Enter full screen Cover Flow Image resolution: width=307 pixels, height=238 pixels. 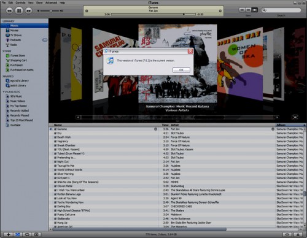point(295,117)
